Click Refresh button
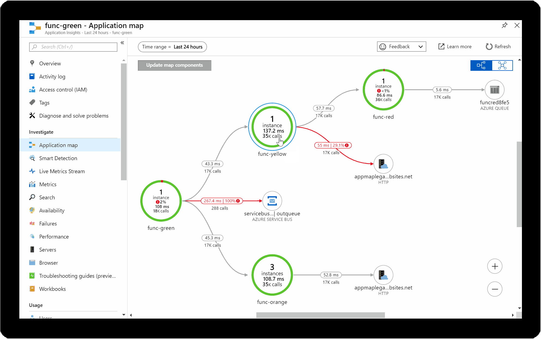541x339 pixels. [498, 47]
